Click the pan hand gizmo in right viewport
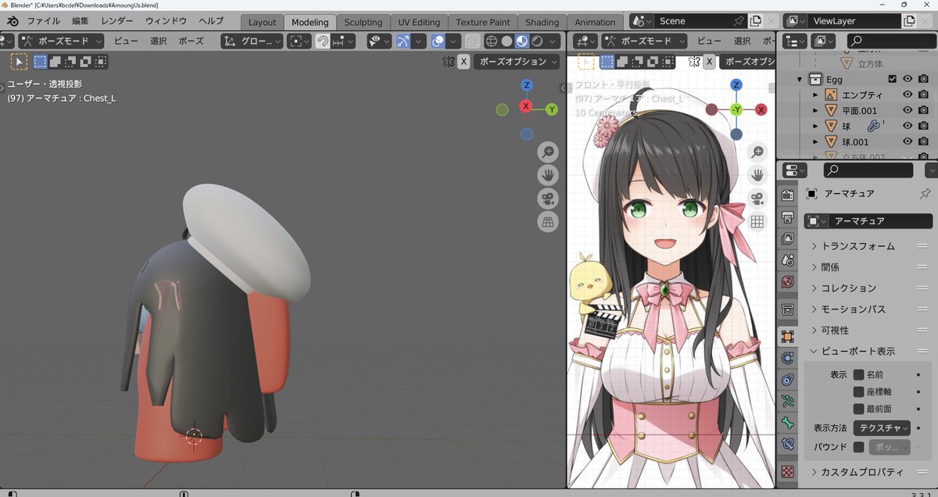Screen dimensions: 938x497 tap(757, 175)
